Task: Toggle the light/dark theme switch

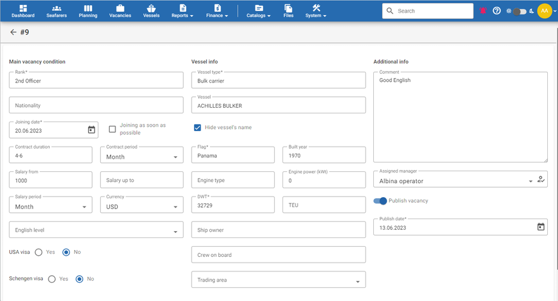Action: (519, 11)
